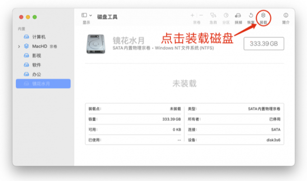Click the MacHD stacked volume icon
307x181 pixels.
(27, 46)
